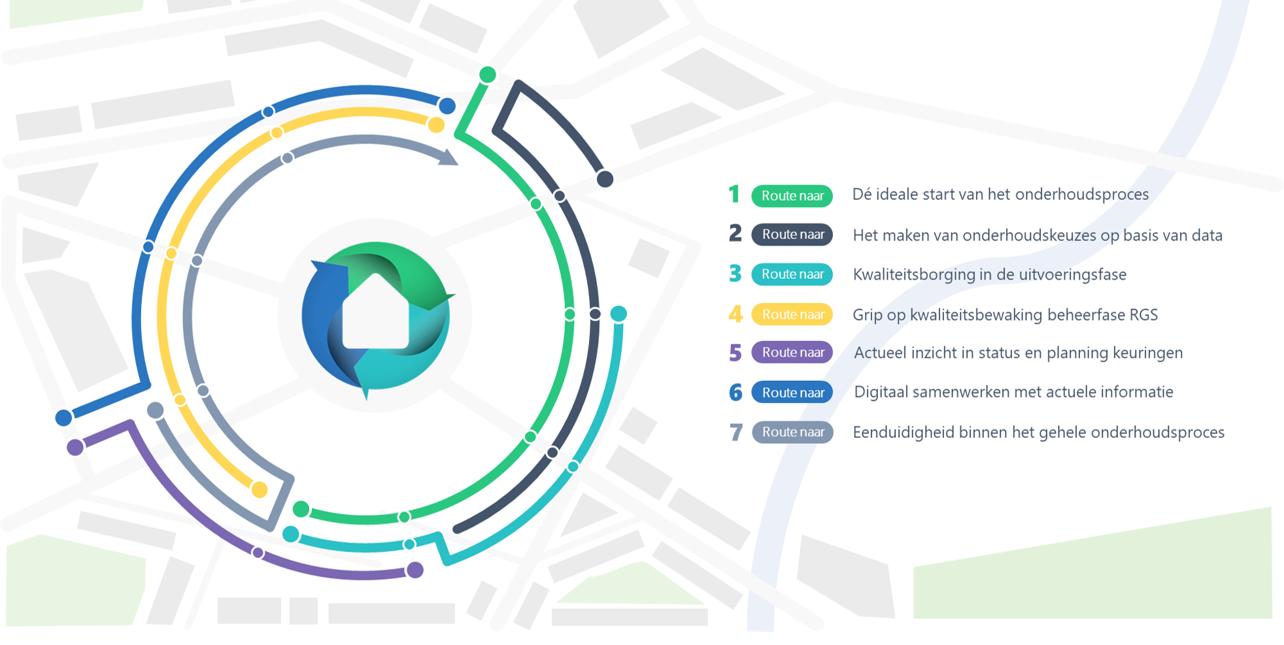Viewport: 1284px width, 645px height.
Task: Click the yellow route start dot at bottom
Action: [x=260, y=489]
